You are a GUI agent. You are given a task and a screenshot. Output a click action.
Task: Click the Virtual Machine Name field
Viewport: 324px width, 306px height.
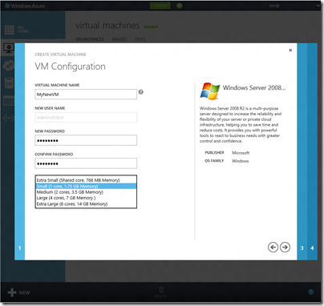pyautogui.click(x=86, y=95)
